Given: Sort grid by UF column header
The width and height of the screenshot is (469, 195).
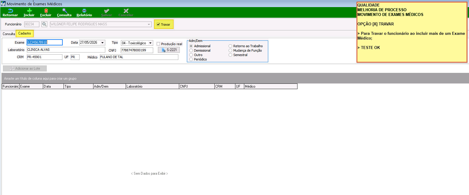Looking at the screenshot, I should [x=240, y=86].
